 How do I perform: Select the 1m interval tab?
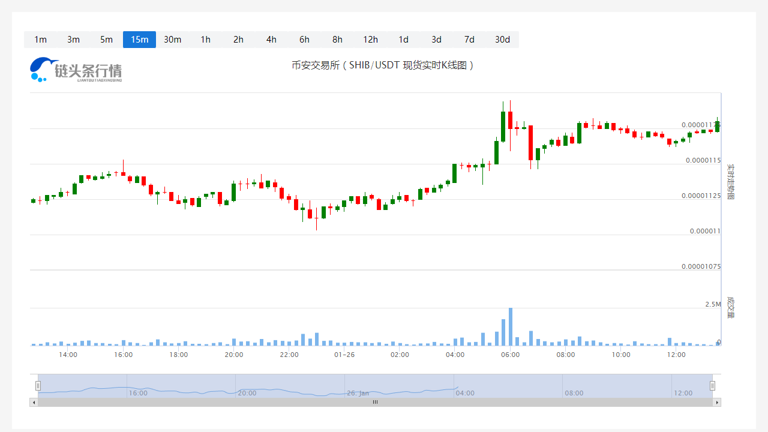(40, 40)
